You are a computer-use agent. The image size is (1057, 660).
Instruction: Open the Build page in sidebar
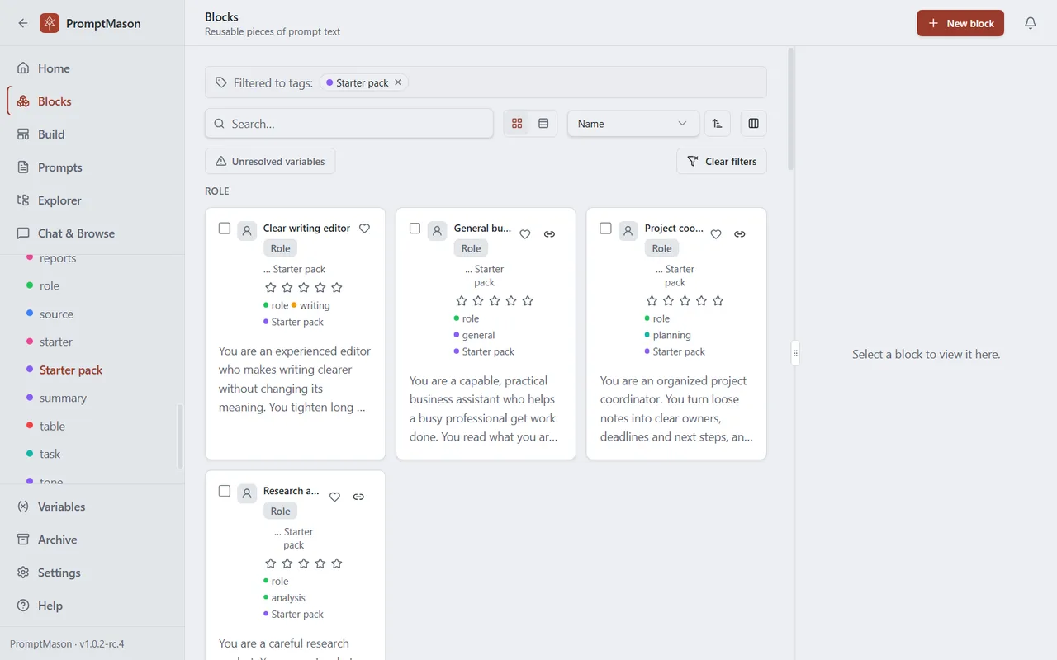coord(51,134)
